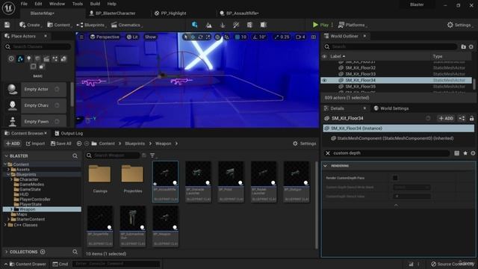Screen dimensions: 478x269
Task: Select the scale gizmo tool in viewport
Action: click(208, 37)
